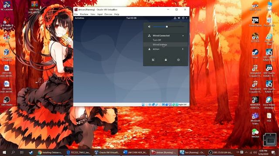
Task: Open Tomb Raider desktop shortcut
Action: [255, 22]
